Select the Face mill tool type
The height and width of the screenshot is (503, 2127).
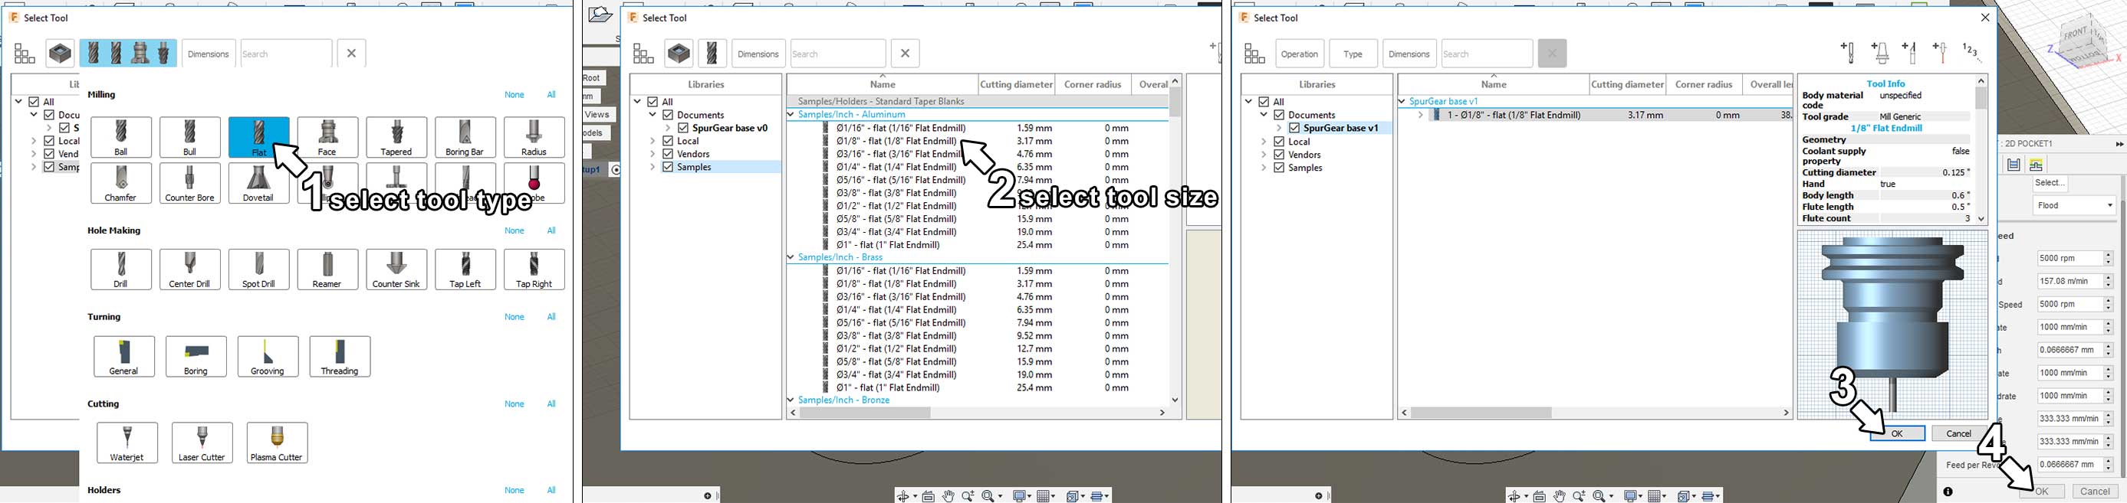(328, 137)
